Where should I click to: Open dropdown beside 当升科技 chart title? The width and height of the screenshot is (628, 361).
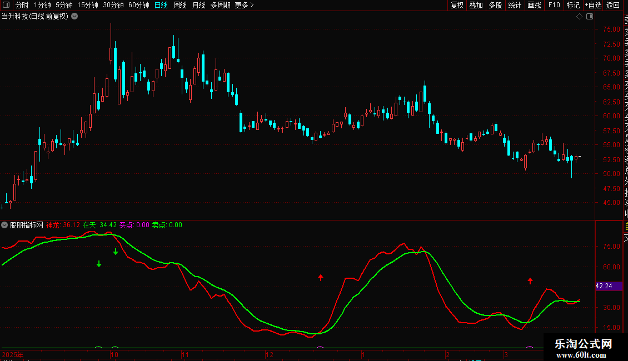pyautogui.click(x=74, y=17)
